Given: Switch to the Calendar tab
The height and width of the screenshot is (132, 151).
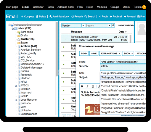Looking at the screenshot, I should [x=38, y=7].
